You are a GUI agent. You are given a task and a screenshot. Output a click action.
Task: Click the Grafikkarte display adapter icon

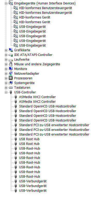coord(11,50)
